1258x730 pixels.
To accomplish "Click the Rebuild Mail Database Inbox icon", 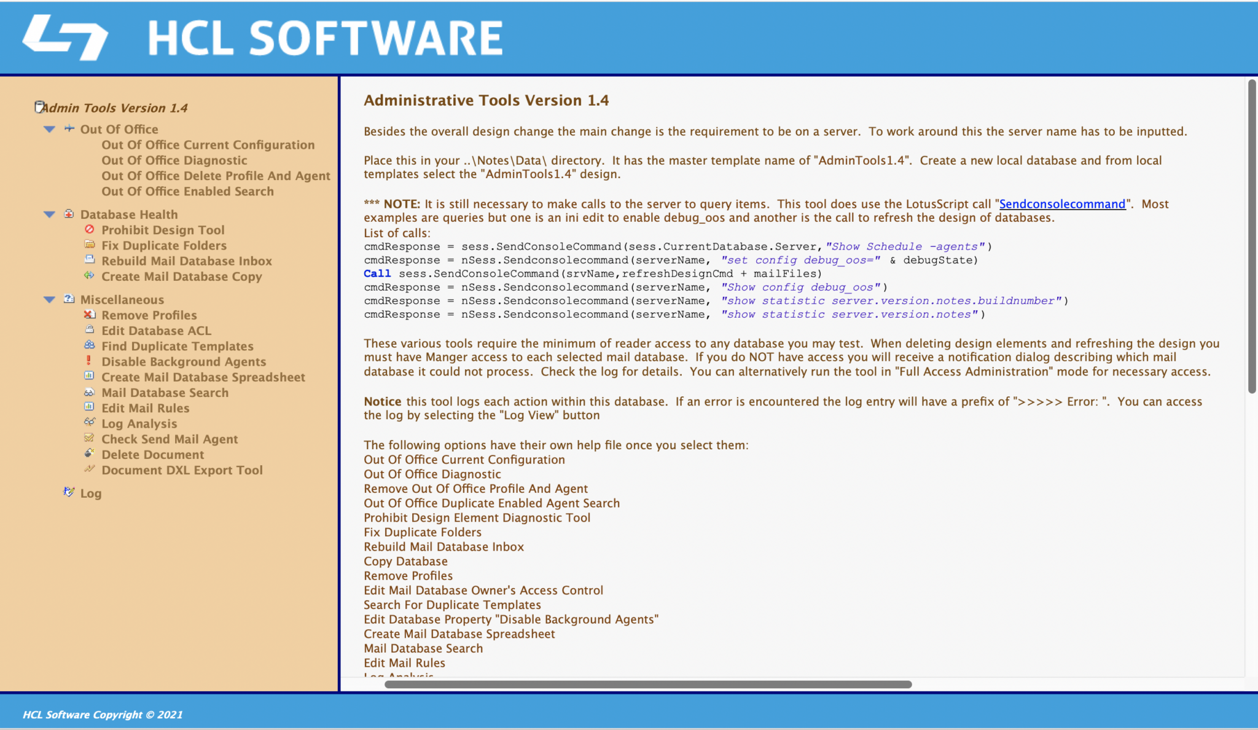I will click(x=90, y=261).
